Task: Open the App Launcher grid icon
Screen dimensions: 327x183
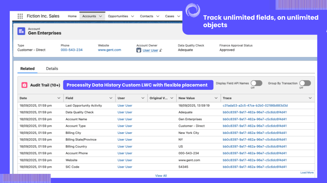Action: tap(20, 16)
